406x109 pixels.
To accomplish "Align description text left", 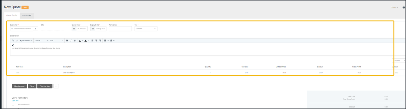I will point(93,41).
